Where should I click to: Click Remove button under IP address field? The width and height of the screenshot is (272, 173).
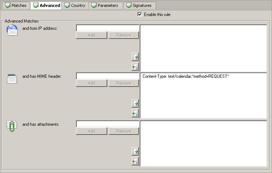tap(124, 35)
